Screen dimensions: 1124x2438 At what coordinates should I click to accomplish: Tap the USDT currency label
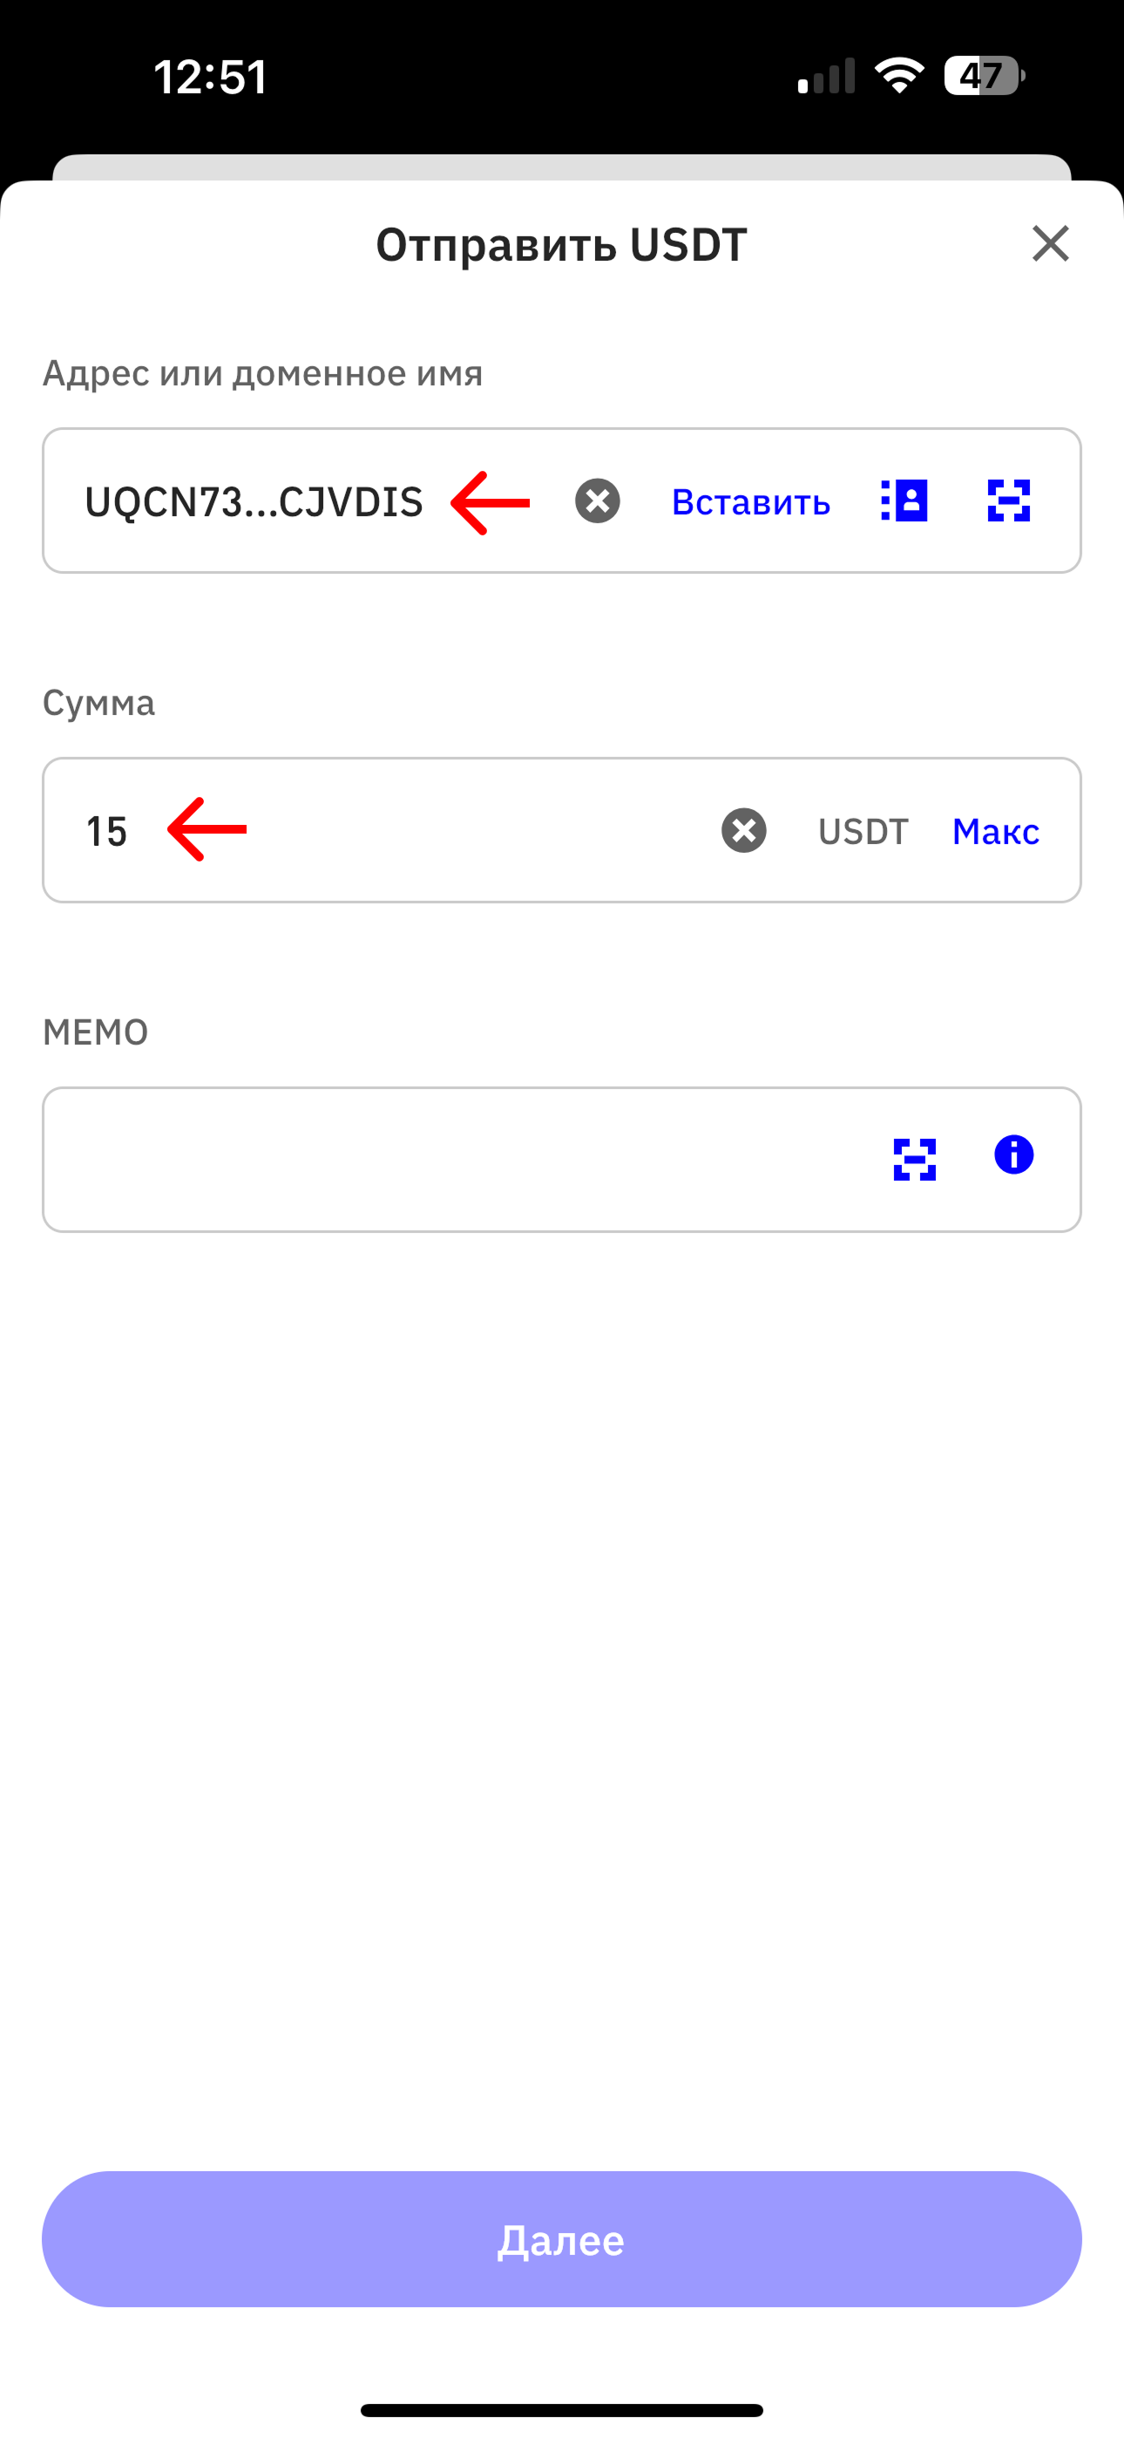(863, 831)
